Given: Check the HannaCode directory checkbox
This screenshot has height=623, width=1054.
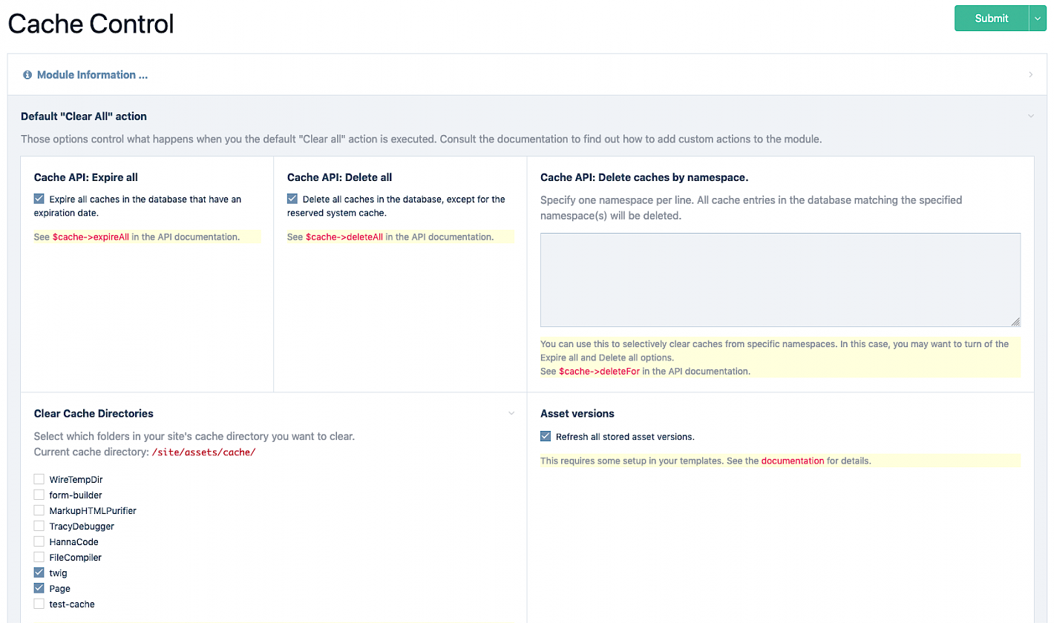Looking at the screenshot, I should 39,541.
